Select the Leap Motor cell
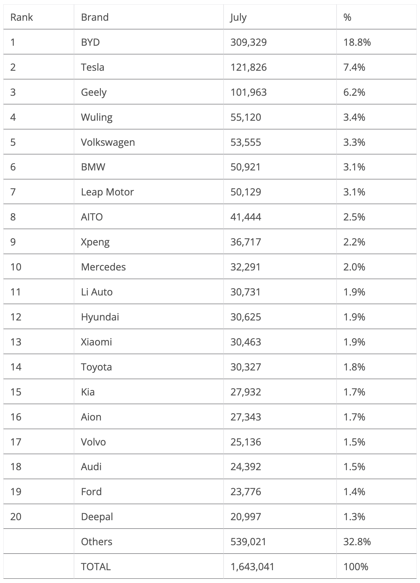This screenshot has width=420, height=583. [x=107, y=192]
